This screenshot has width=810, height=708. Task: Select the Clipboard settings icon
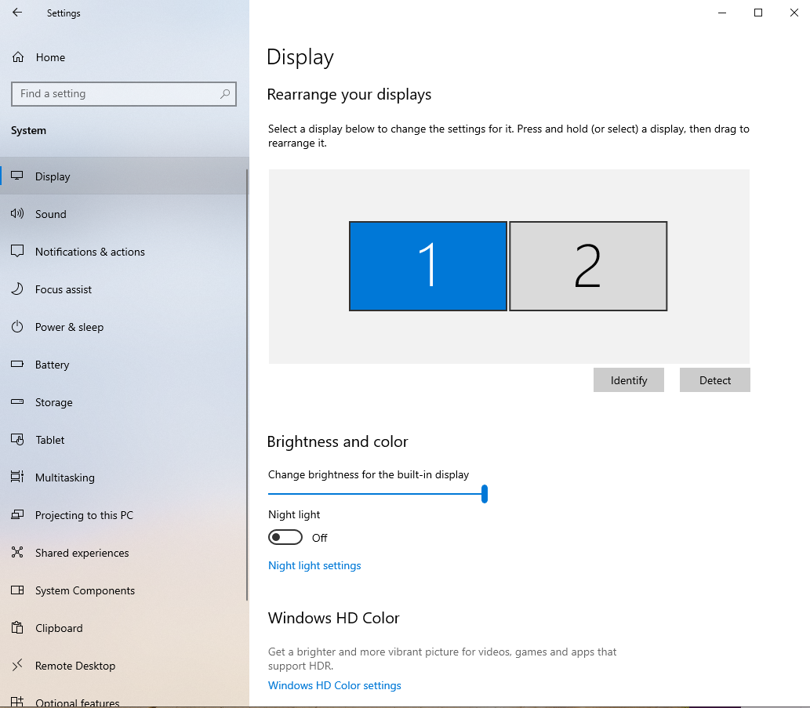pos(17,627)
